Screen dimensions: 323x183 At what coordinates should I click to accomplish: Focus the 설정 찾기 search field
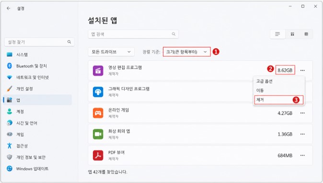coord(39,42)
